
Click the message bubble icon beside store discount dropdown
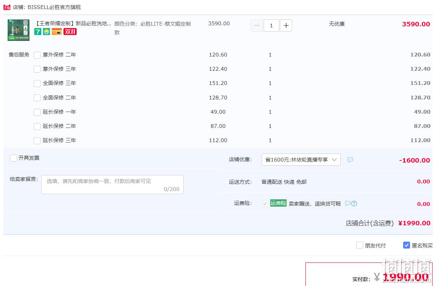[x=350, y=160]
